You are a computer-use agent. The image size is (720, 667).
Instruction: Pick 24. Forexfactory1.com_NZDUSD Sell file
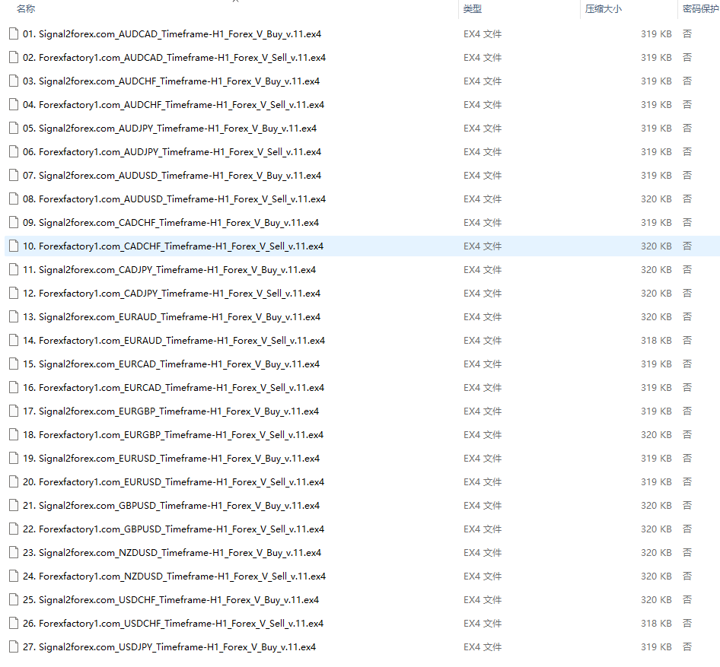click(174, 576)
